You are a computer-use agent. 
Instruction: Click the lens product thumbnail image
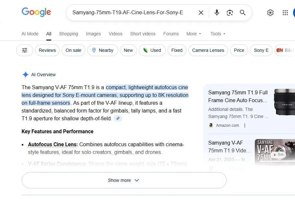pos(285,102)
